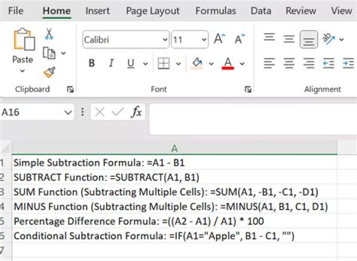Image resolution: width=357 pixels, height=261 pixels.
Task: Switch to the Formulas tab
Action: pos(215,11)
